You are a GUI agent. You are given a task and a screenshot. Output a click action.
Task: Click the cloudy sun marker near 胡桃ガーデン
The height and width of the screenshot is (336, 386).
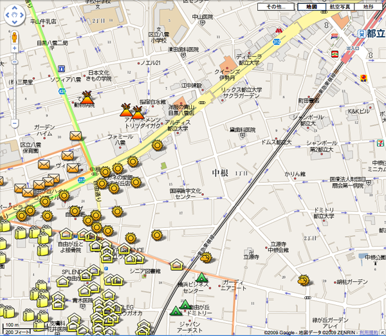point(303,280)
